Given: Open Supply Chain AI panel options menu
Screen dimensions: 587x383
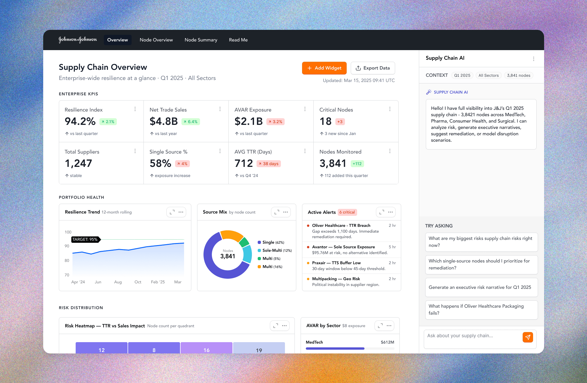Looking at the screenshot, I should pos(533,59).
